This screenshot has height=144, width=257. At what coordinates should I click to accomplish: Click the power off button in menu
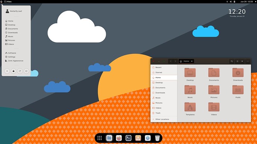(26, 71)
